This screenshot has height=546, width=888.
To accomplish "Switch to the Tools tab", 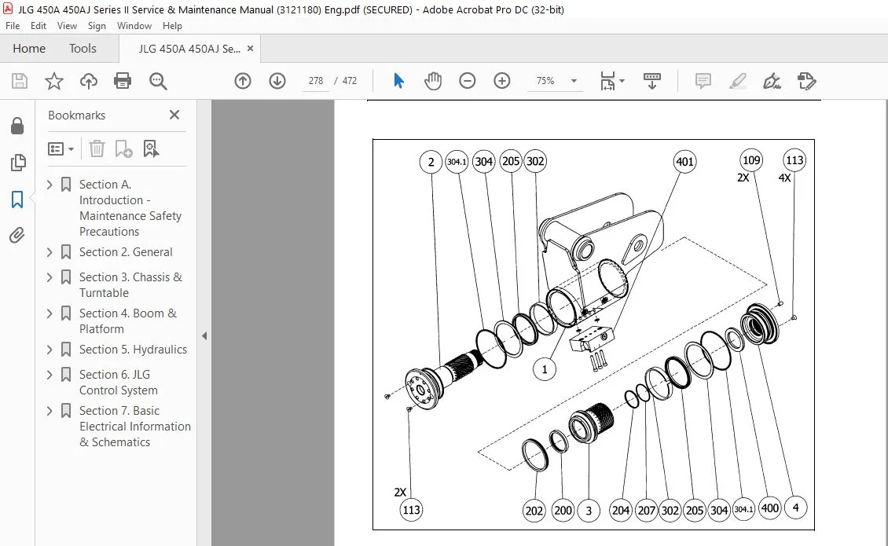I will 83,49.
